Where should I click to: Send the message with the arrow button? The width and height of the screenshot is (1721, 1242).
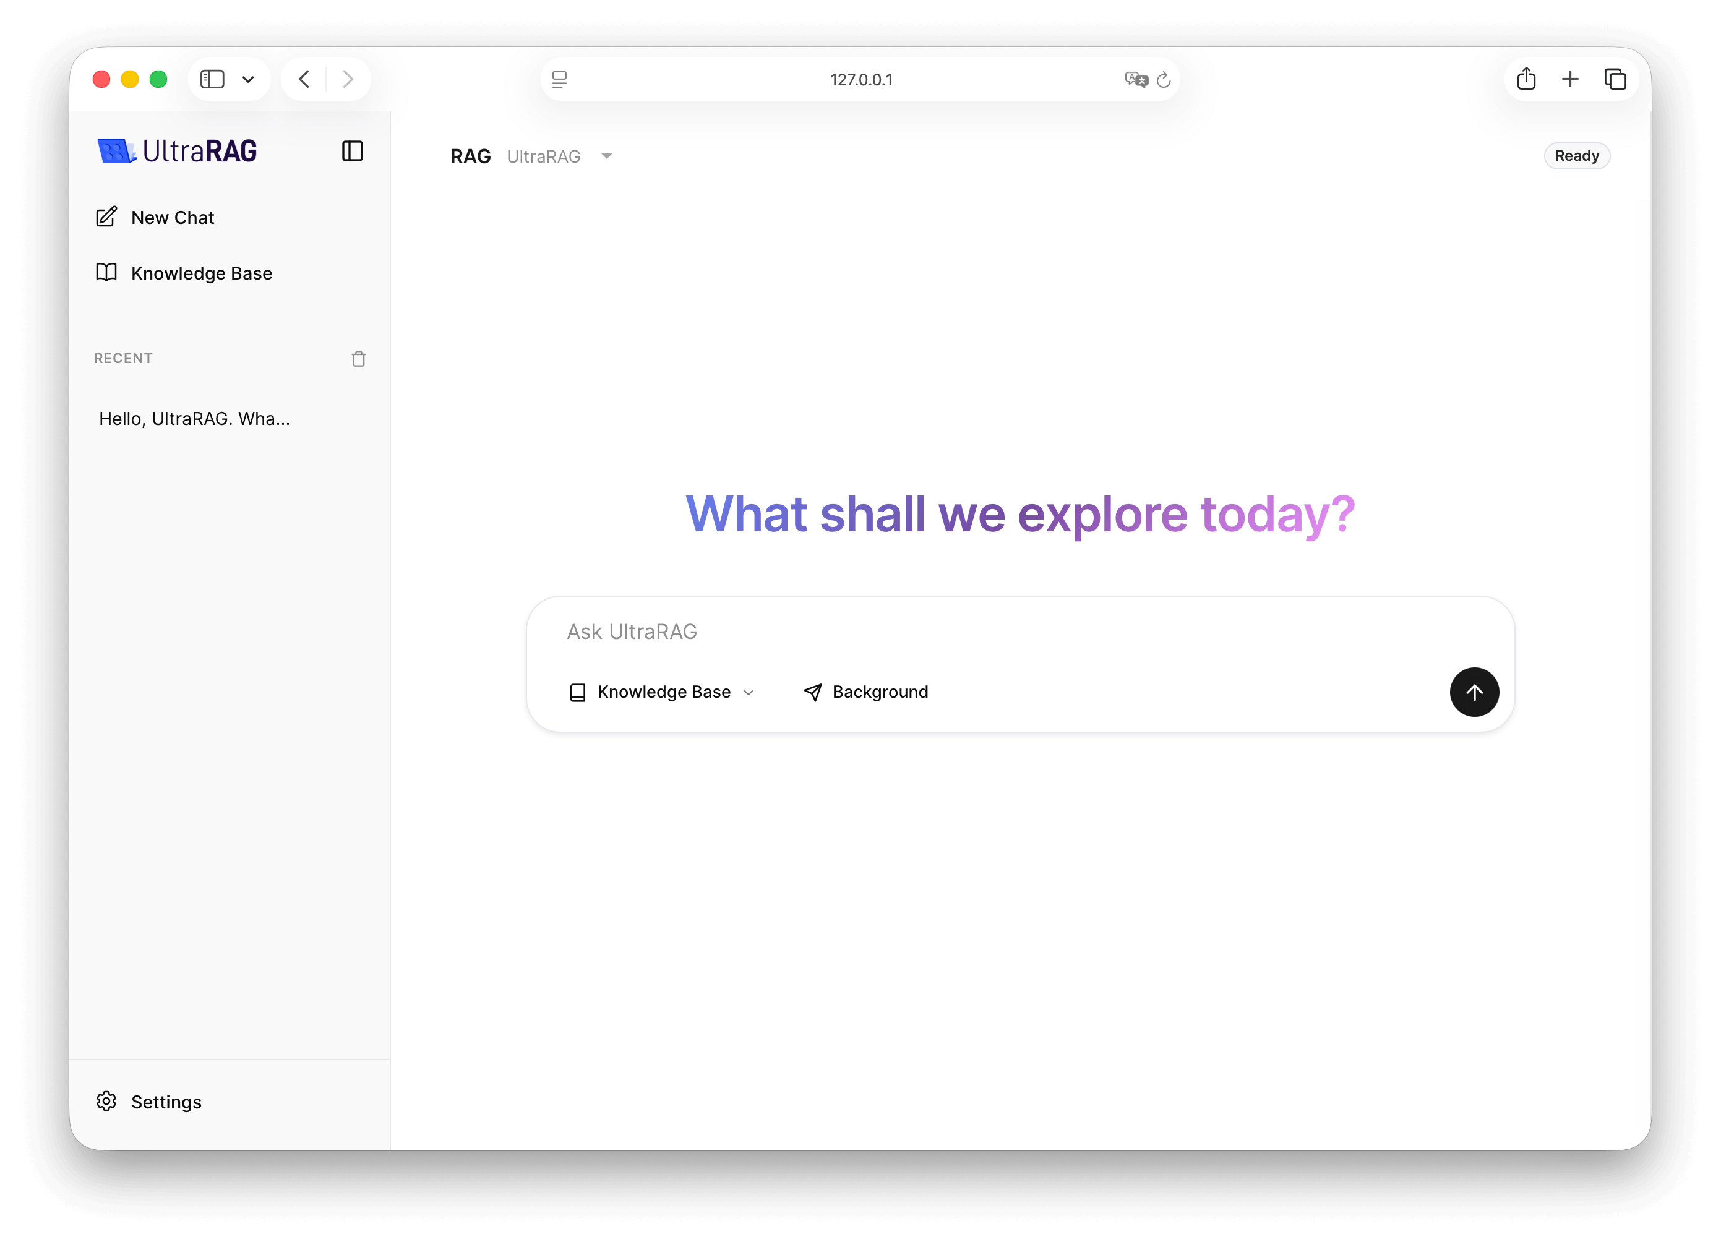click(x=1474, y=692)
